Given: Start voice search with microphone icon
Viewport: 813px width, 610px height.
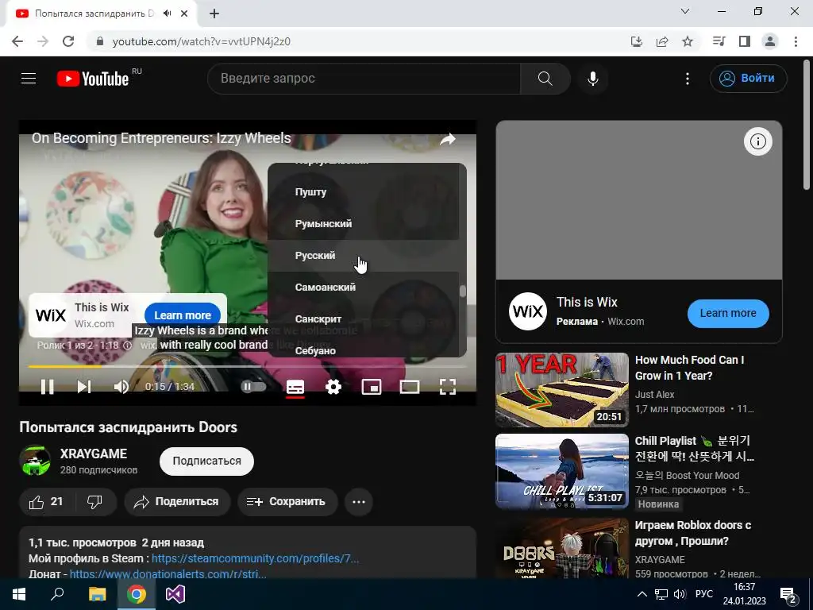Looking at the screenshot, I should pos(592,79).
